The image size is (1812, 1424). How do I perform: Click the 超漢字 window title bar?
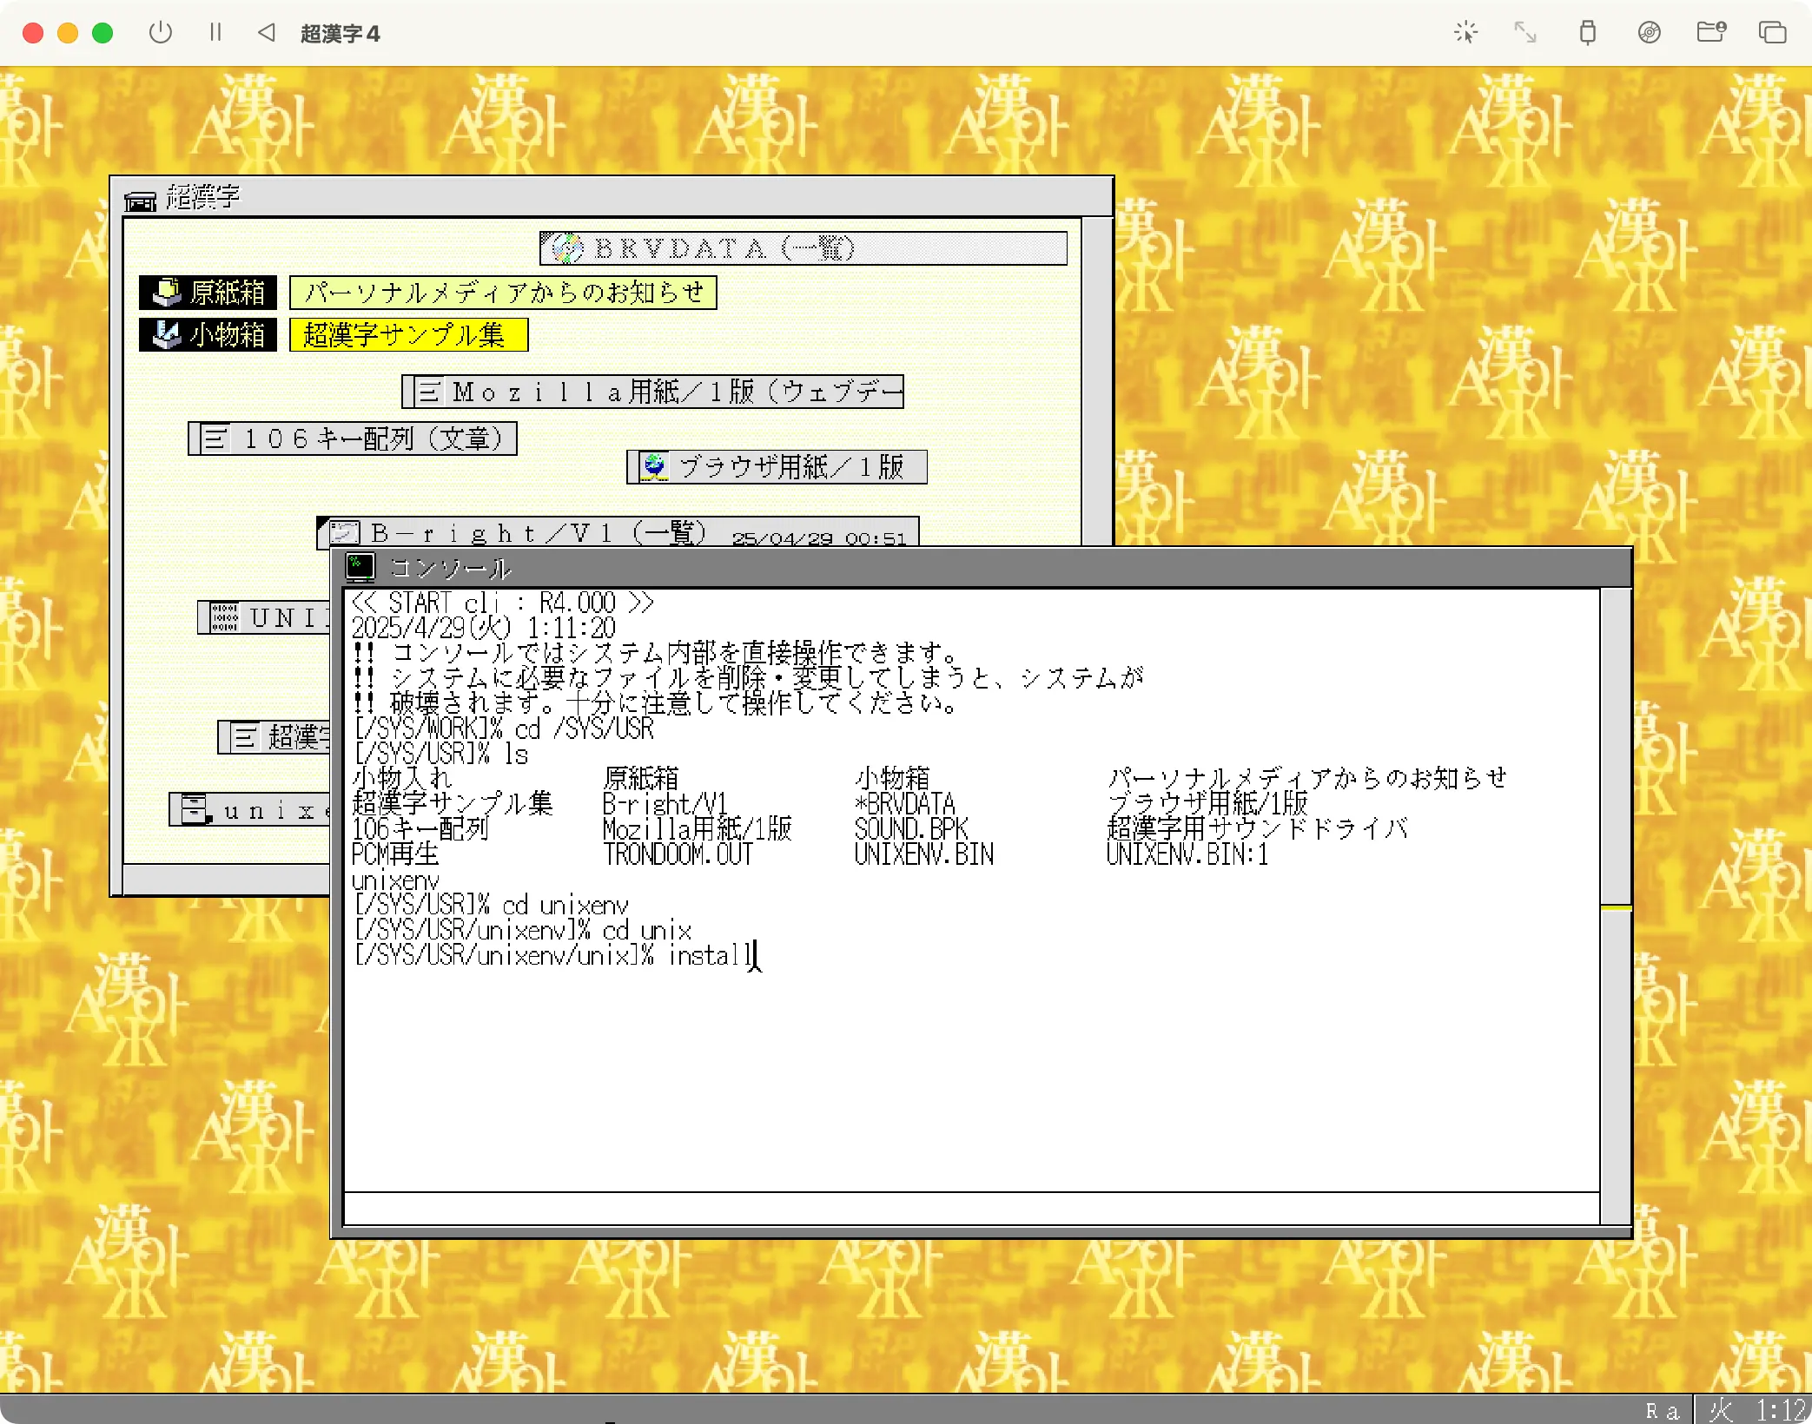tap(612, 197)
